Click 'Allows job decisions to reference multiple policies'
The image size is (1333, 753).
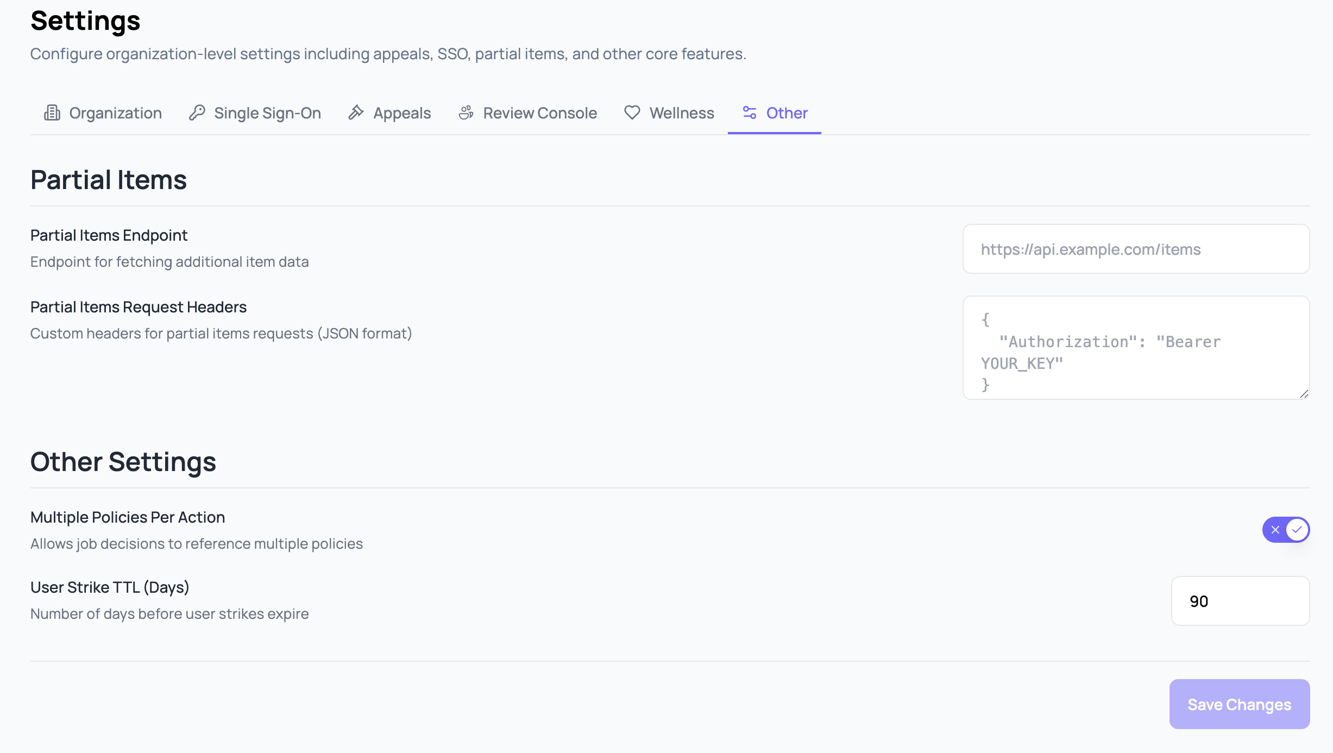[x=197, y=544]
